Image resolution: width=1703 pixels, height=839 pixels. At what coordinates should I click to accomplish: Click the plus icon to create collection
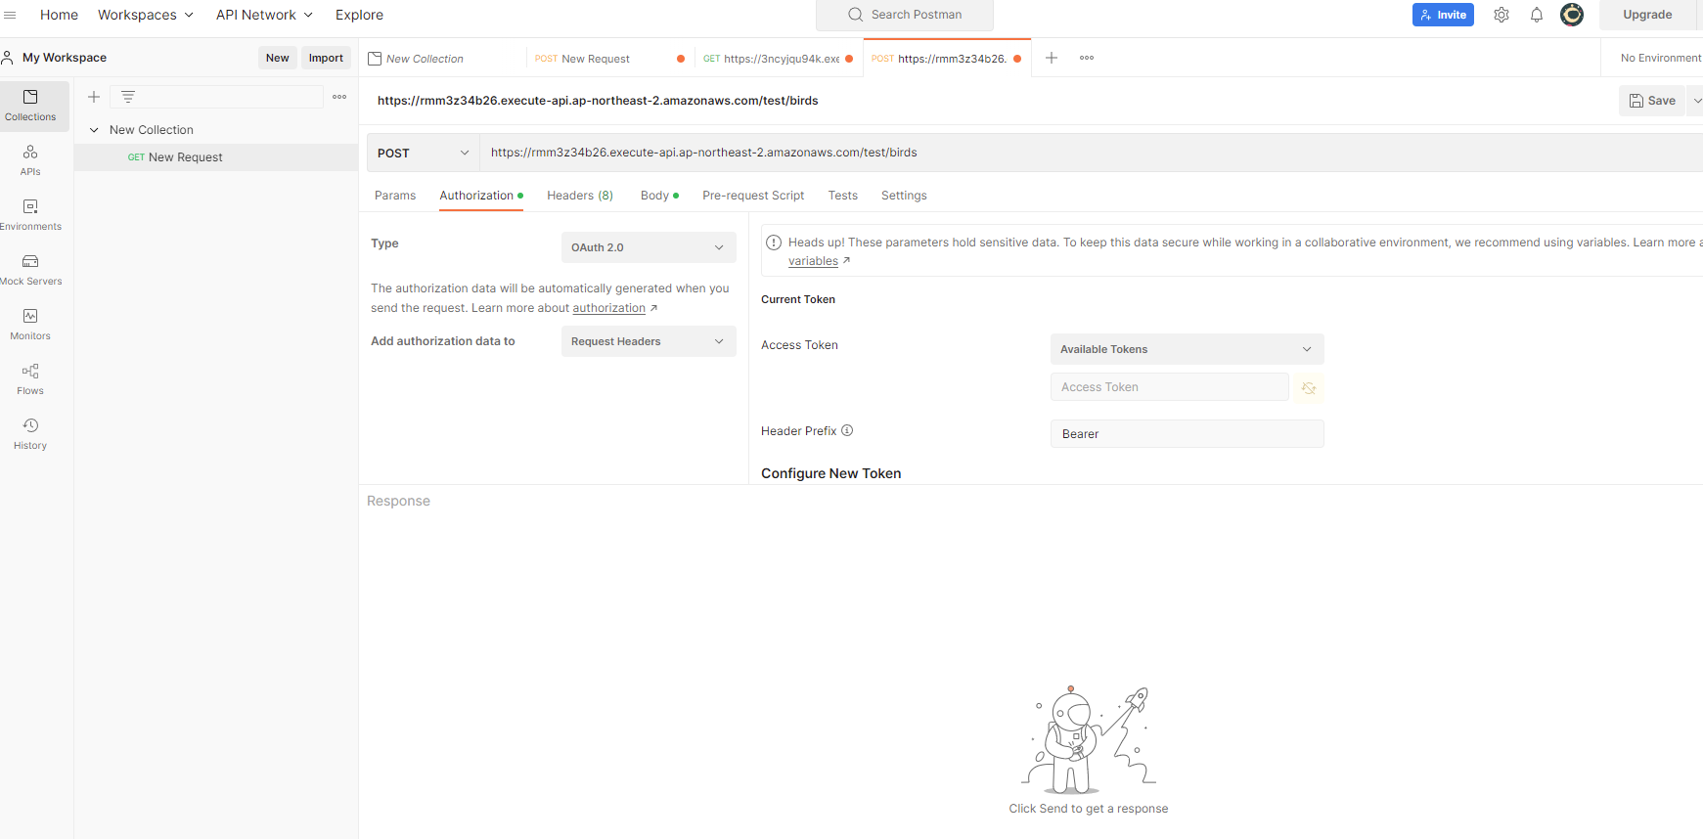coord(94,97)
